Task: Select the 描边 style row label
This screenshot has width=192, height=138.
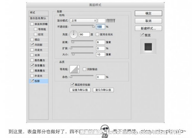Action: [x=37, y=40]
